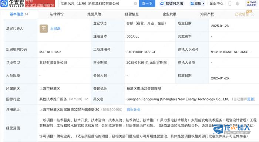
Task: Open the 企业中心 link
Action: point(216,3)
